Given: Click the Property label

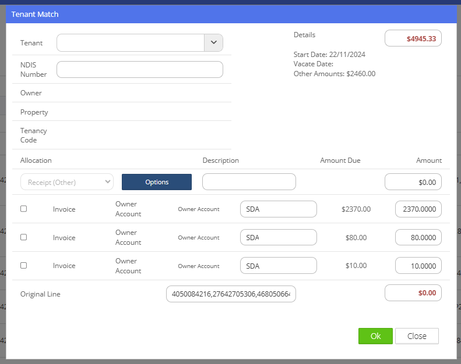Looking at the screenshot, I should point(34,112).
